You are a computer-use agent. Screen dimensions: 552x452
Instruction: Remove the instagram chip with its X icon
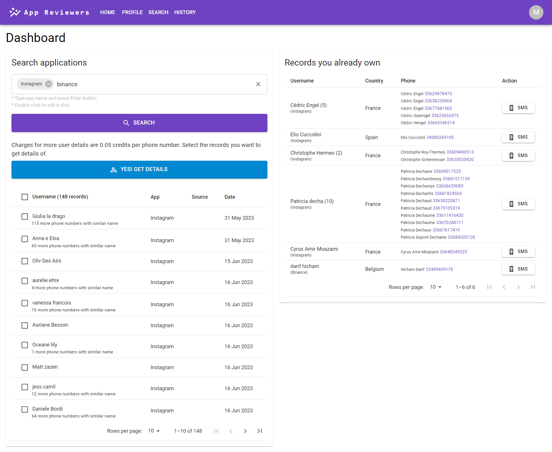point(49,84)
